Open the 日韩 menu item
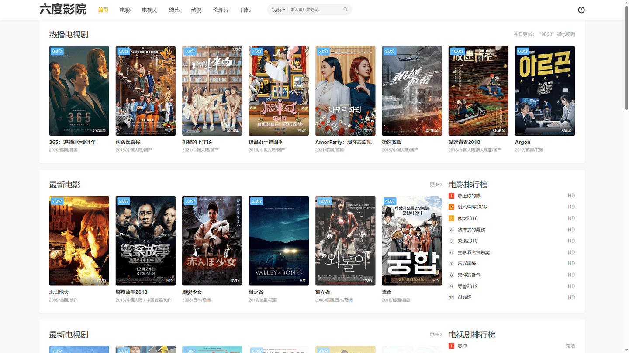Viewport: 629px width, 353px height. point(245,10)
